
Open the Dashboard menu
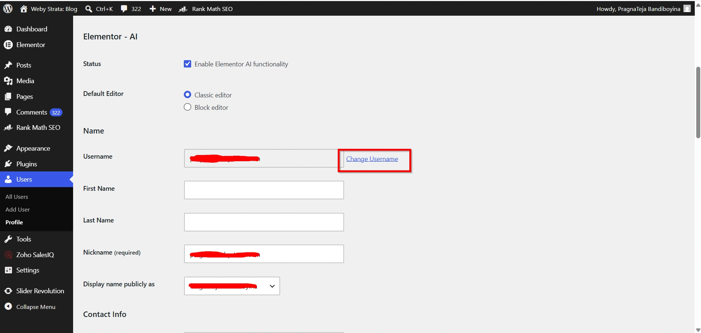32,29
